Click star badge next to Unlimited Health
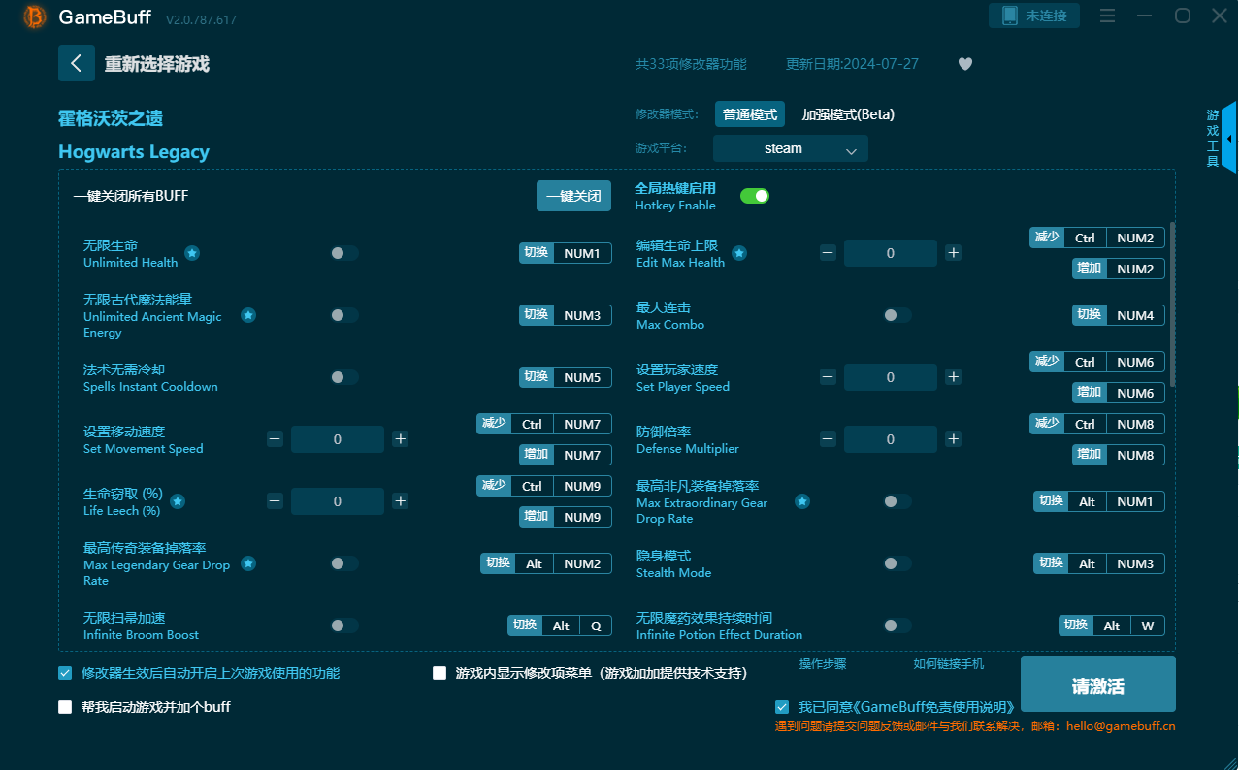The image size is (1239, 770). pyautogui.click(x=192, y=253)
